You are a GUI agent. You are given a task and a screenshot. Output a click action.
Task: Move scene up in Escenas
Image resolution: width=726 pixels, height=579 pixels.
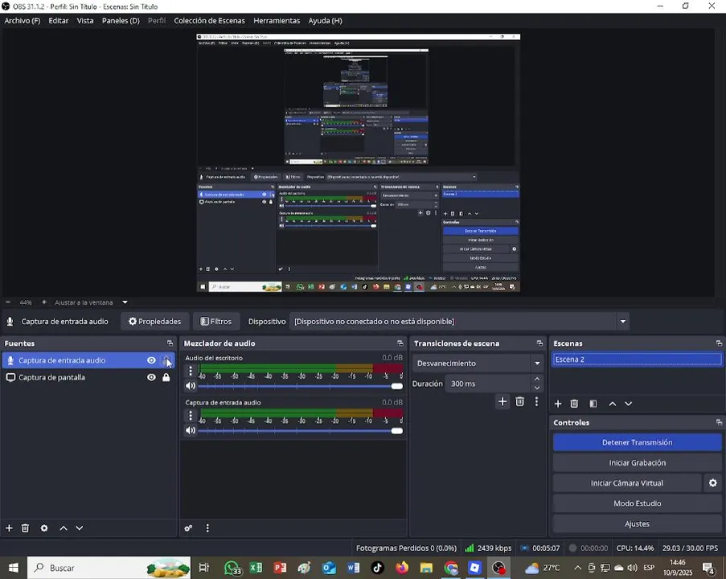coord(612,404)
